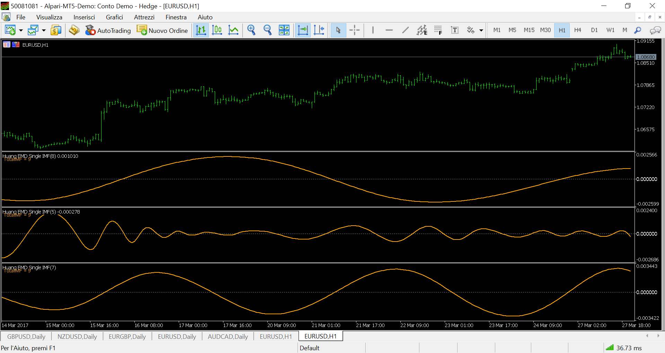Click the 1.08680 current price label
Viewport: 665px width, 353px height.
(646, 57)
